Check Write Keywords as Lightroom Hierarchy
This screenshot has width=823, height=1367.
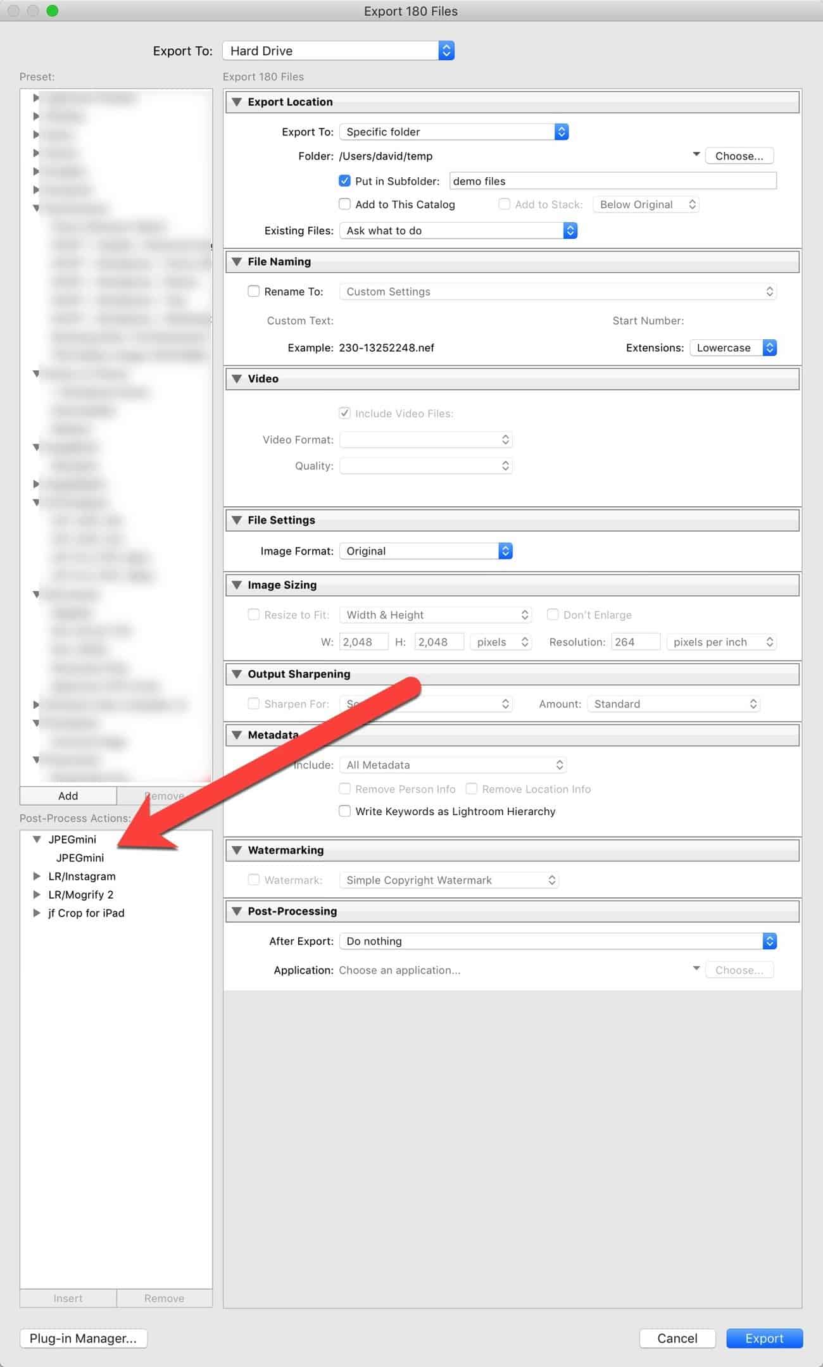coord(344,811)
